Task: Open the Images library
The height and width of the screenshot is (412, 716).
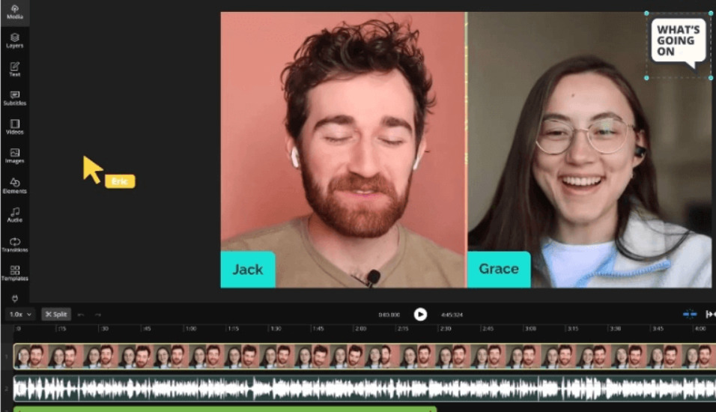Action: (x=15, y=157)
